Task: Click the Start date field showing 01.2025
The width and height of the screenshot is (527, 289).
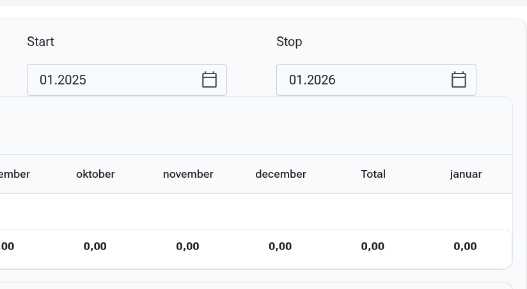Action: point(127,80)
